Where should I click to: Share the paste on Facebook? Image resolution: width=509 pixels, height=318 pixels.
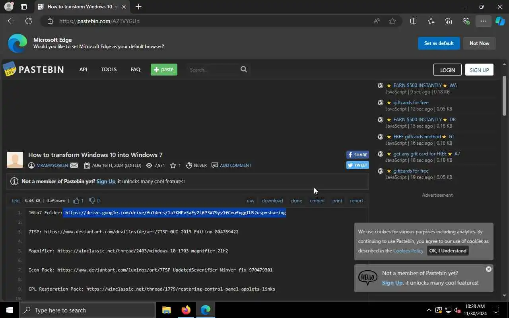click(x=357, y=155)
